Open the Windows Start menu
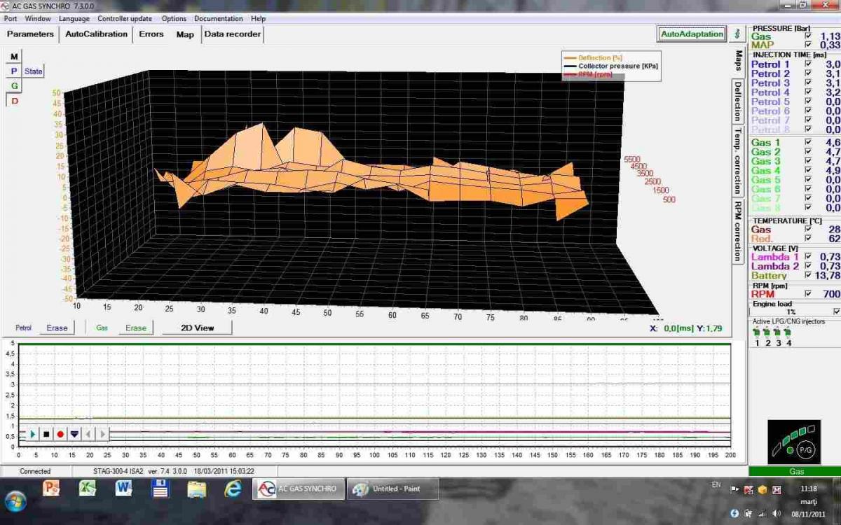Image resolution: width=841 pixels, height=525 pixels. (x=15, y=500)
